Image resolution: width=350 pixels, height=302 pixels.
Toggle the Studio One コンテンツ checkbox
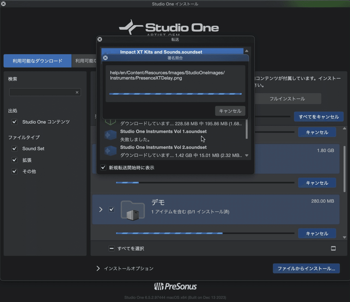[15, 122]
